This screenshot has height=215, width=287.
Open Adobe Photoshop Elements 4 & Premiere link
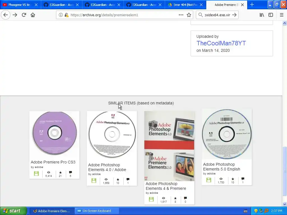[x=166, y=186]
